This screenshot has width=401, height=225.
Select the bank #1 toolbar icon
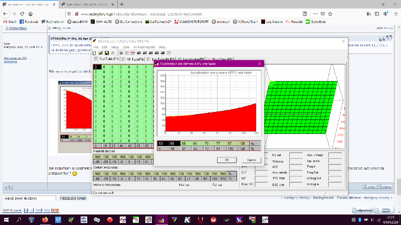pos(139,53)
